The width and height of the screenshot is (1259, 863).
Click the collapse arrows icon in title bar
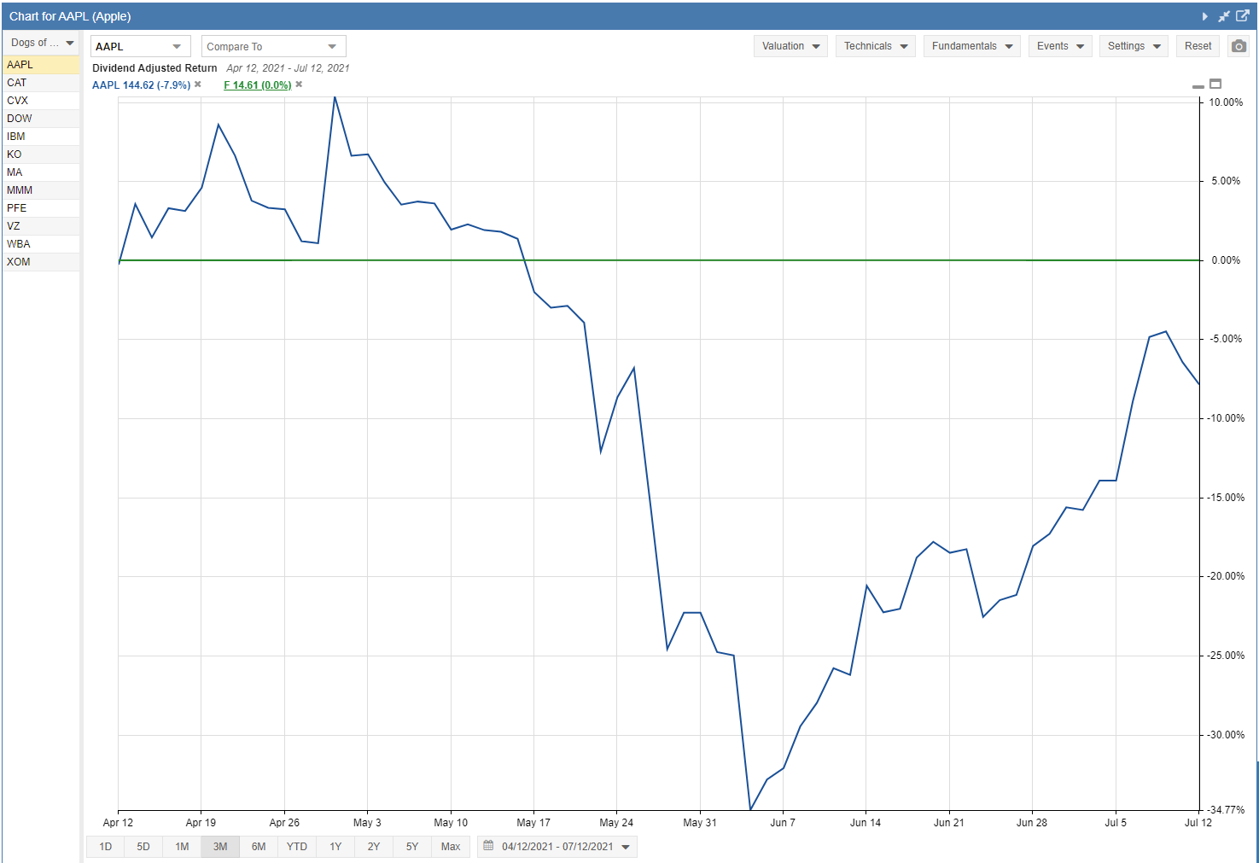coord(1224,16)
